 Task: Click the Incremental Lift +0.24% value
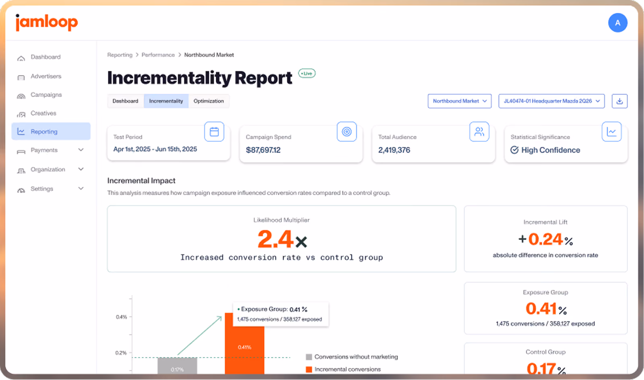[x=545, y=240]
